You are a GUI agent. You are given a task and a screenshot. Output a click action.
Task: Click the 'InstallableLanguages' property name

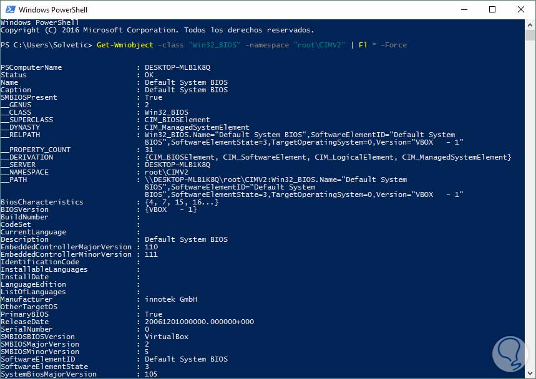tap(44, 269)
